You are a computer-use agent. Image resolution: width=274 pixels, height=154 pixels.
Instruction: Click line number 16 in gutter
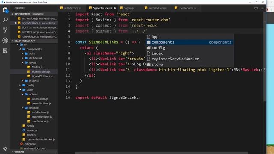(68, 98)
